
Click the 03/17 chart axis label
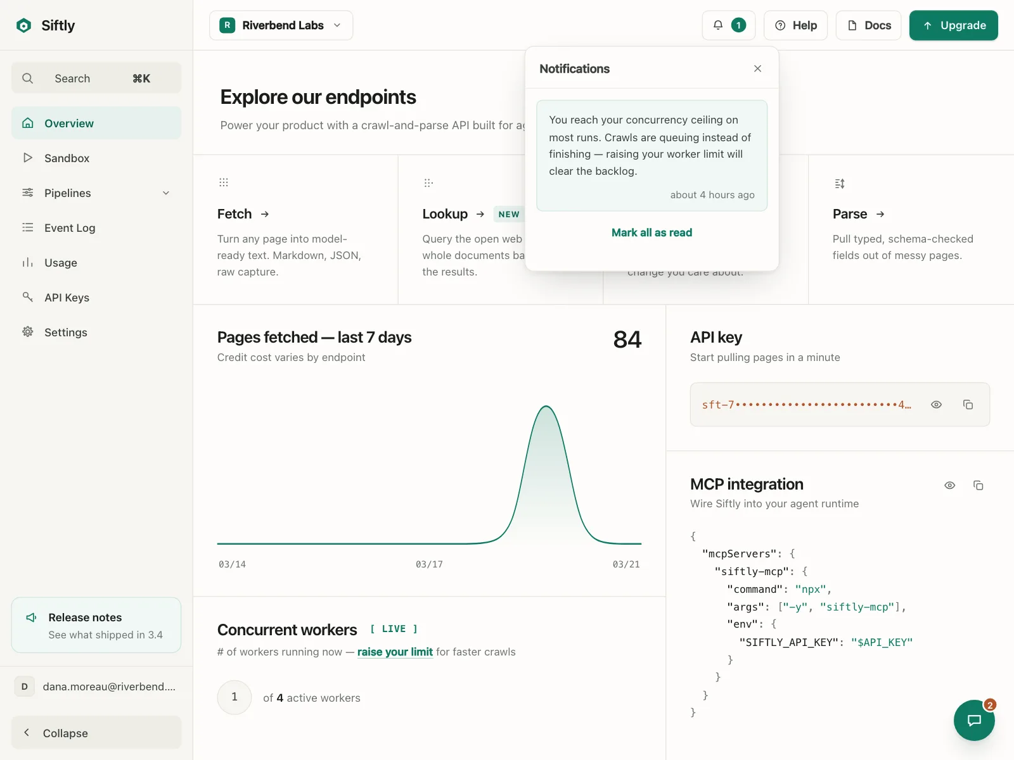click(x=429, y=564)
